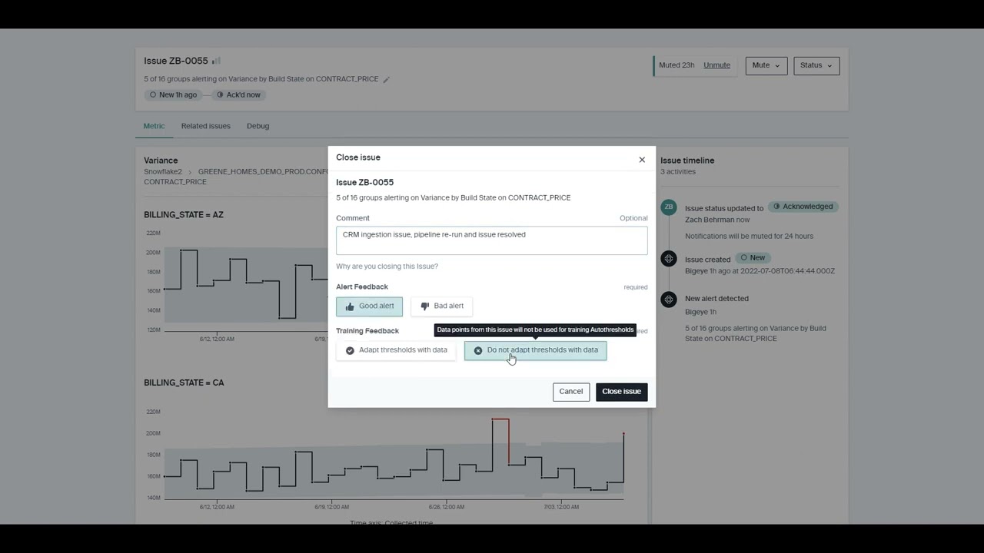Image resolution: width=984 pixels, height=553 pixels.
Task: Click the Acknowledged status badge
Action: 803,207
